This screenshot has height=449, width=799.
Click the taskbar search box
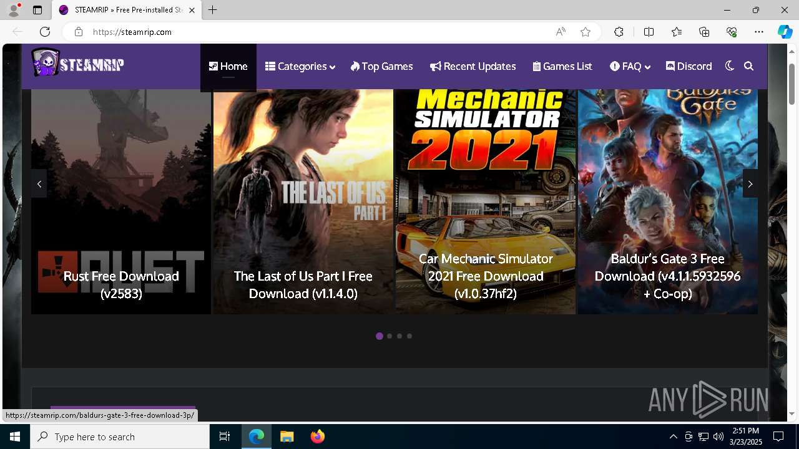point(120,437)
